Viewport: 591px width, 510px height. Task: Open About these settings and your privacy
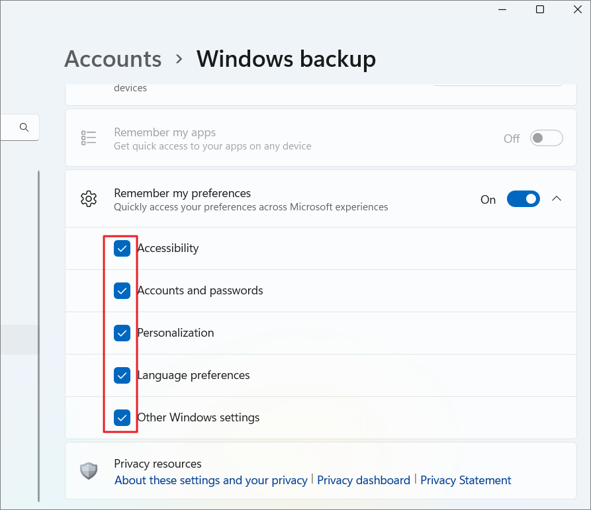point(210,480)
